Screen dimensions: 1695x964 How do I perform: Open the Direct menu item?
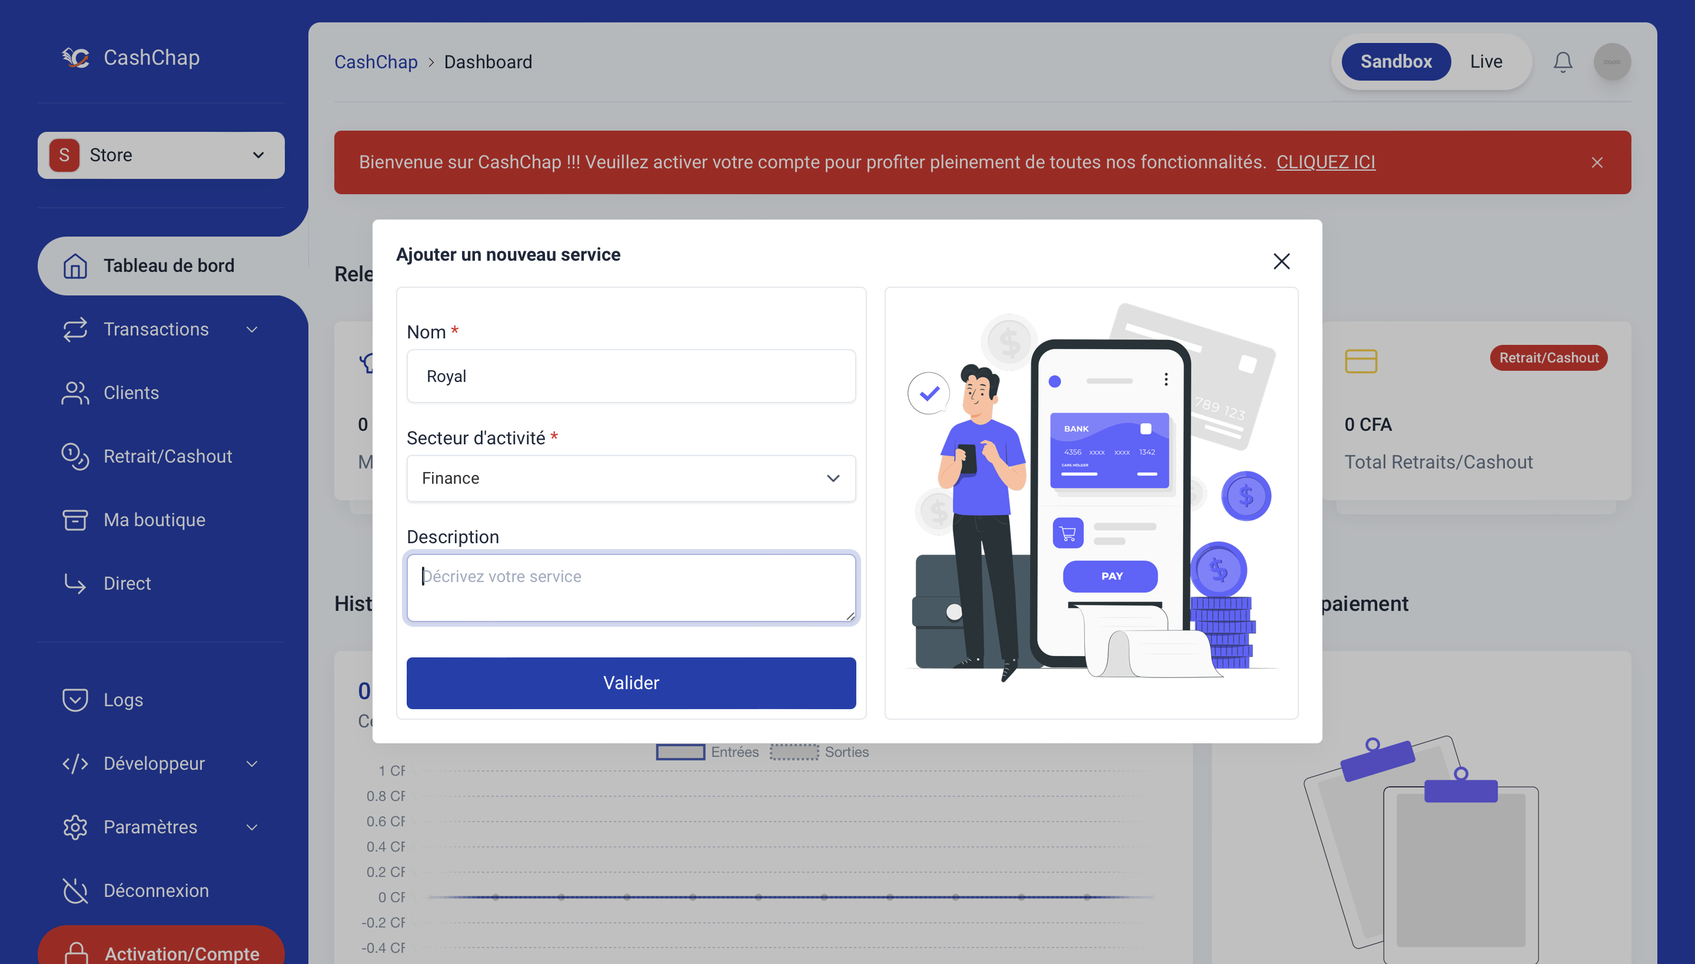[x=127, y=583]
